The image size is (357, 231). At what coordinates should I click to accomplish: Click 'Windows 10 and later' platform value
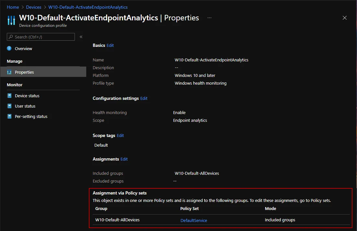195,75
